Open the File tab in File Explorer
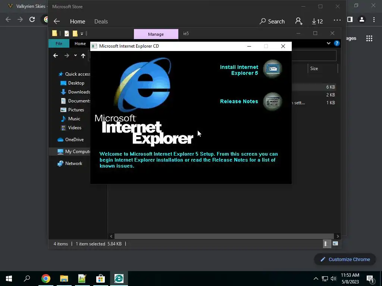382x286 pixels. pos(59,44)
